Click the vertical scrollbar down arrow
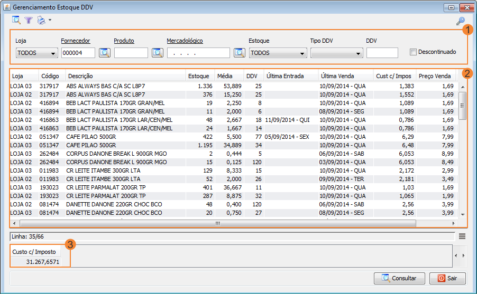477x294 pixels. [x=463, y=214]
